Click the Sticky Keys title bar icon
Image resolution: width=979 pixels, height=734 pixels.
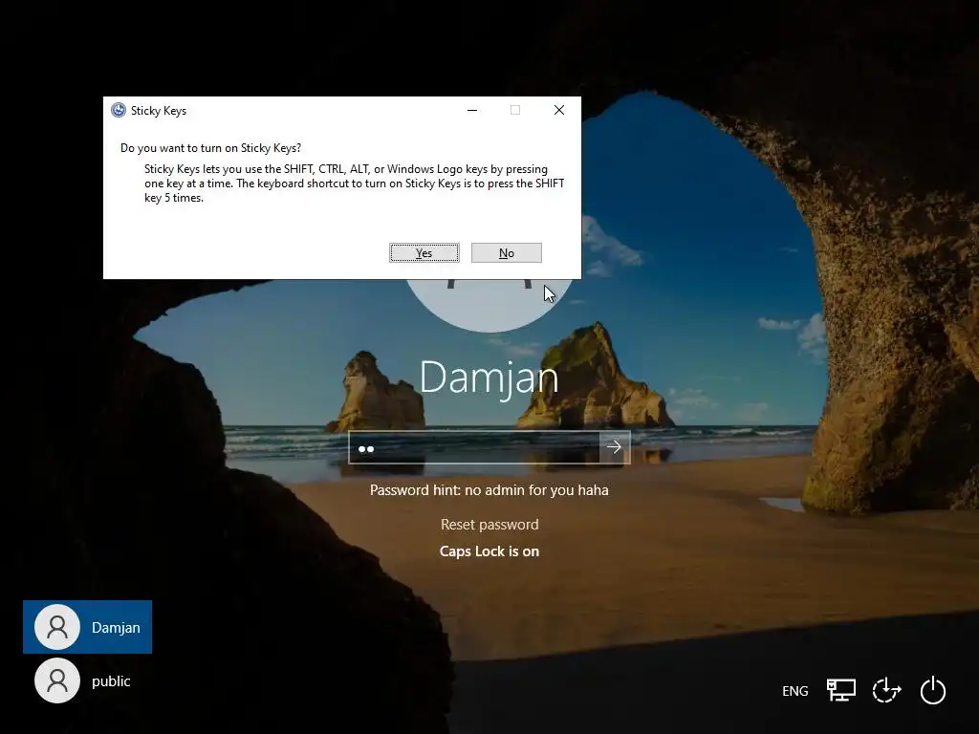tap(118, 111)
